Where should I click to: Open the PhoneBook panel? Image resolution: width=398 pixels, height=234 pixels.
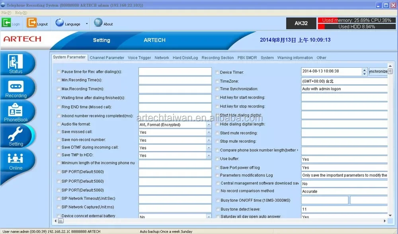[16, 111]
